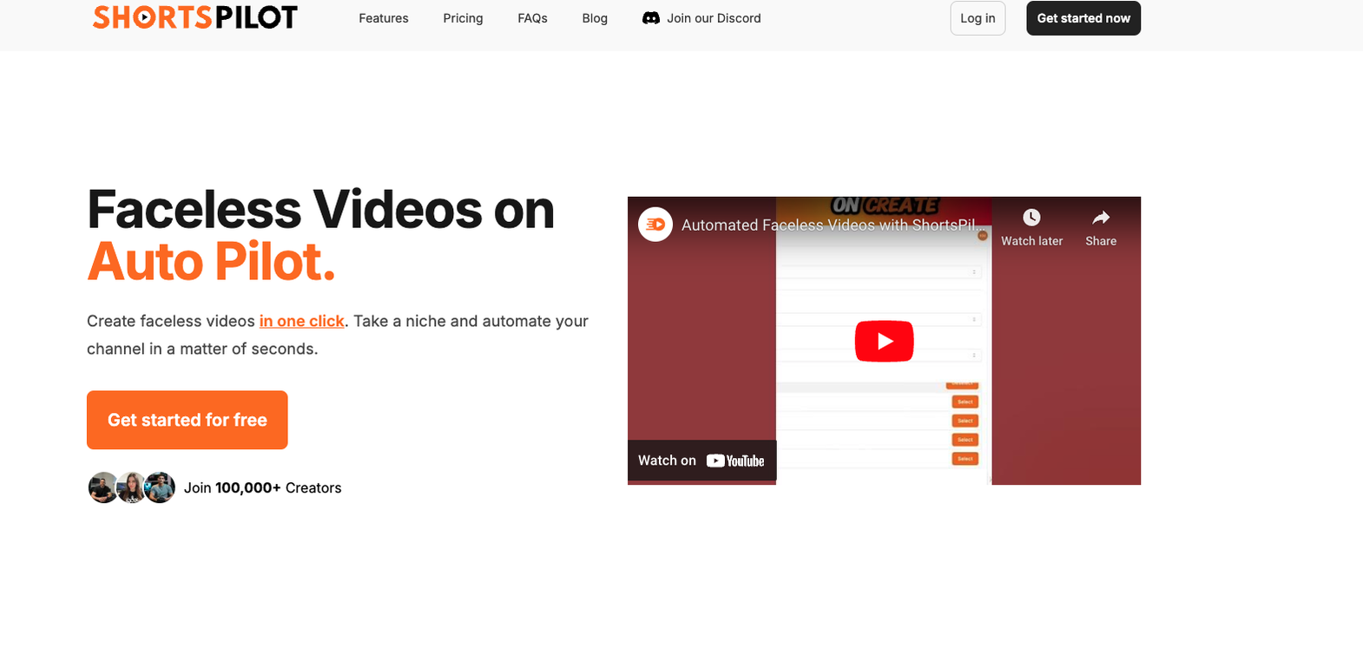This screenshot has height=666, width=1363.
Task: Click the first creator avatar
Action: point(102,487)
